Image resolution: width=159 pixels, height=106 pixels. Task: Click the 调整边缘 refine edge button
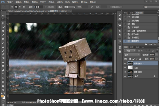[116, 7]
